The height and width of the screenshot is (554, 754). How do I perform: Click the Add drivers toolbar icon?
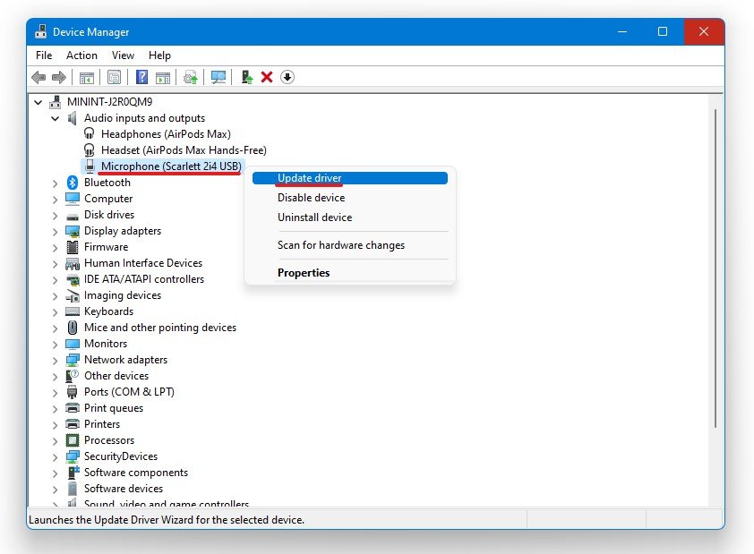[247, 77]
